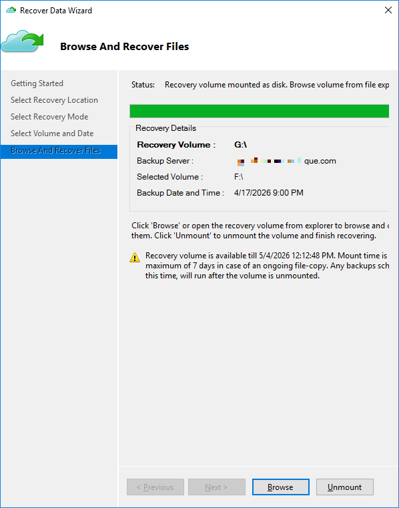Select Browse And Recover Files step
The height and width of the screenshot is (508, 399).
59,150
